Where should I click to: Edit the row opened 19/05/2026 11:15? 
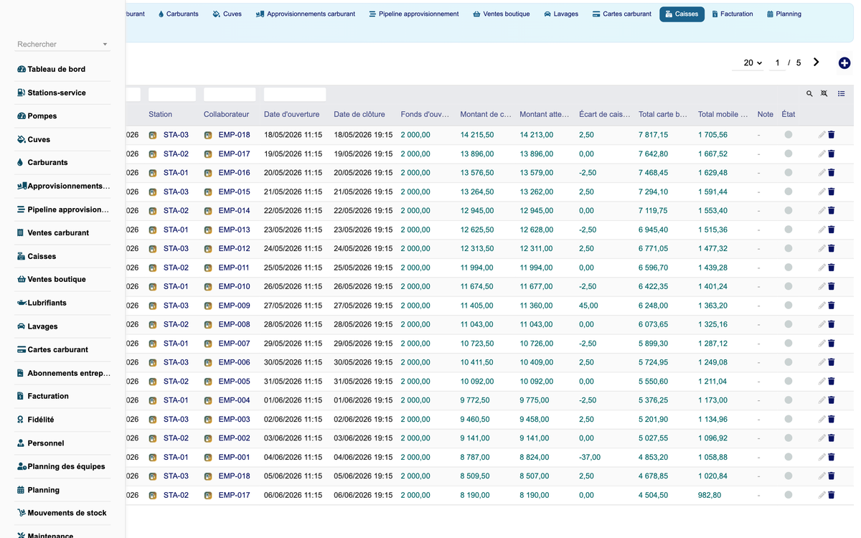(822, 154)
